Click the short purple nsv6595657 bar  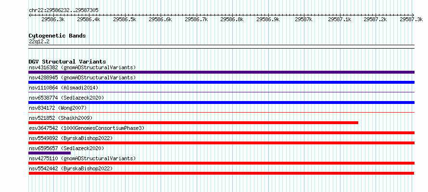coord(50,153)
